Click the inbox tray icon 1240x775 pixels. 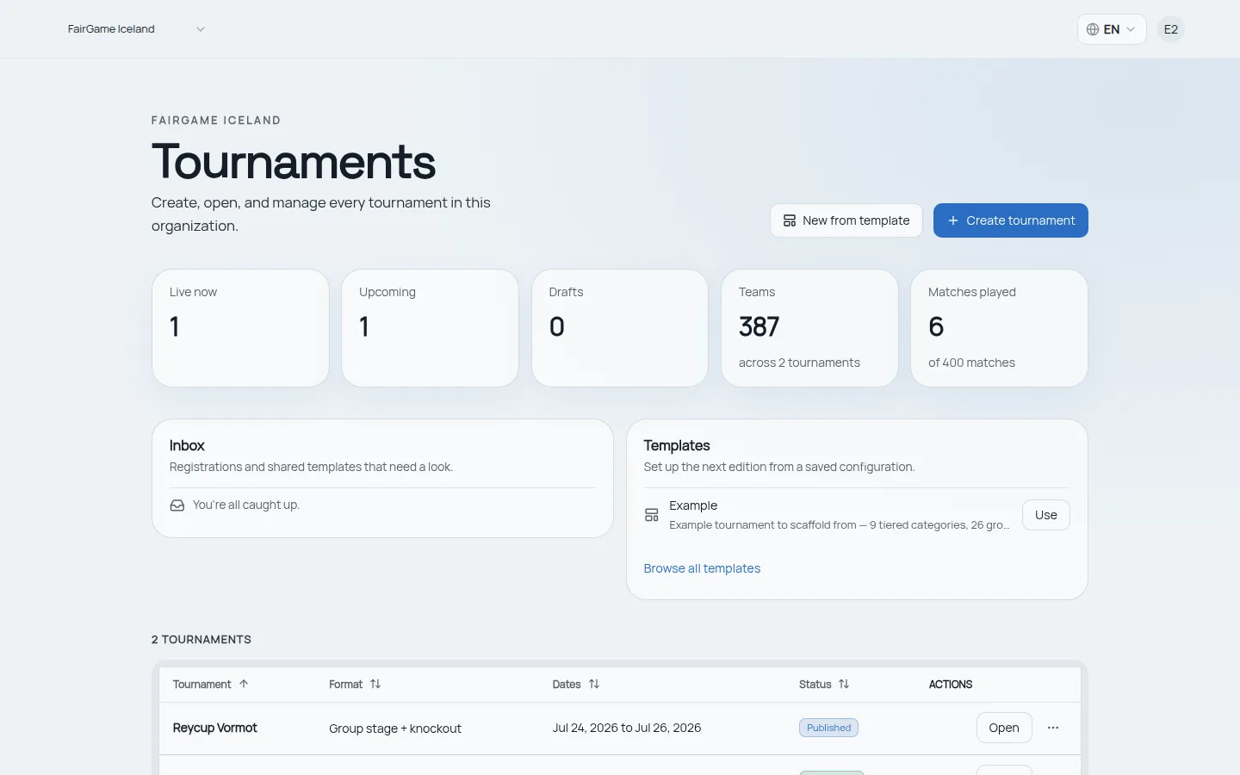coord(177,505)
